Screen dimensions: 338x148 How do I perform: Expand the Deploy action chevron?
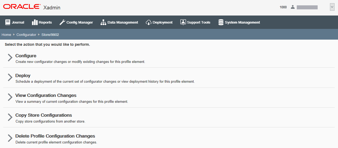(x=10, y=77)
